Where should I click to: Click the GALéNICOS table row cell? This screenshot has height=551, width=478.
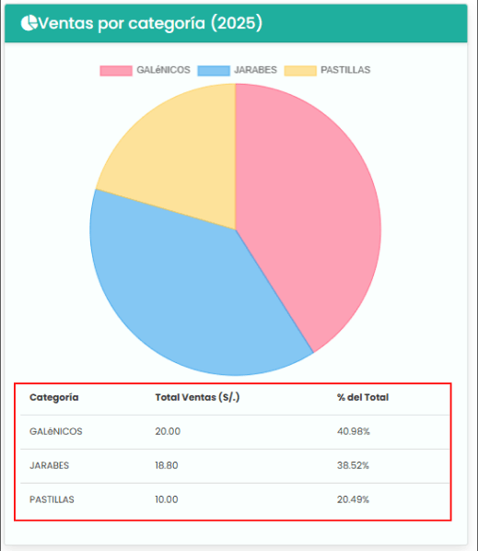pos(56,431)
